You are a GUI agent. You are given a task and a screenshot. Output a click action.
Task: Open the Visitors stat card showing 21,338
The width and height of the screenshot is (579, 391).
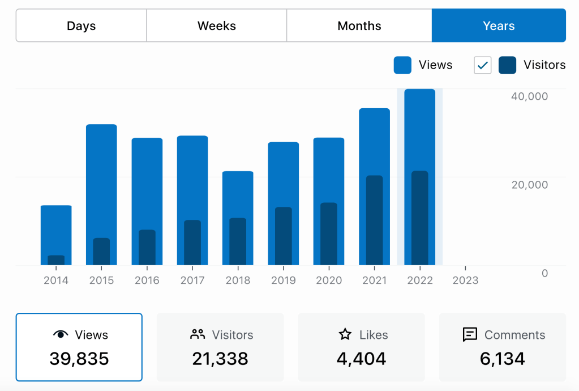click(x=220, y=347)
